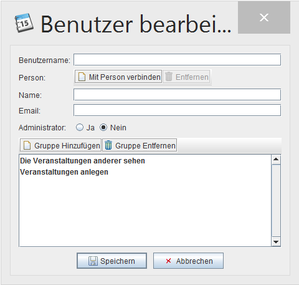The image size is (299, 285).
Task: Click the group list scrollbar track
Action: 276,200
